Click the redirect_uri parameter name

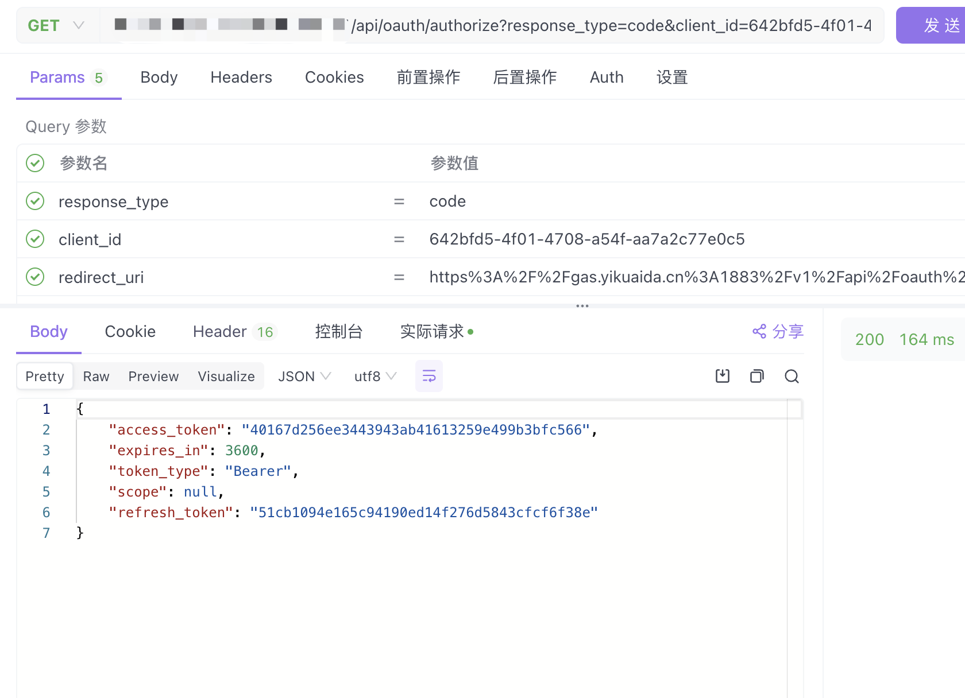[x=101, y=277]
